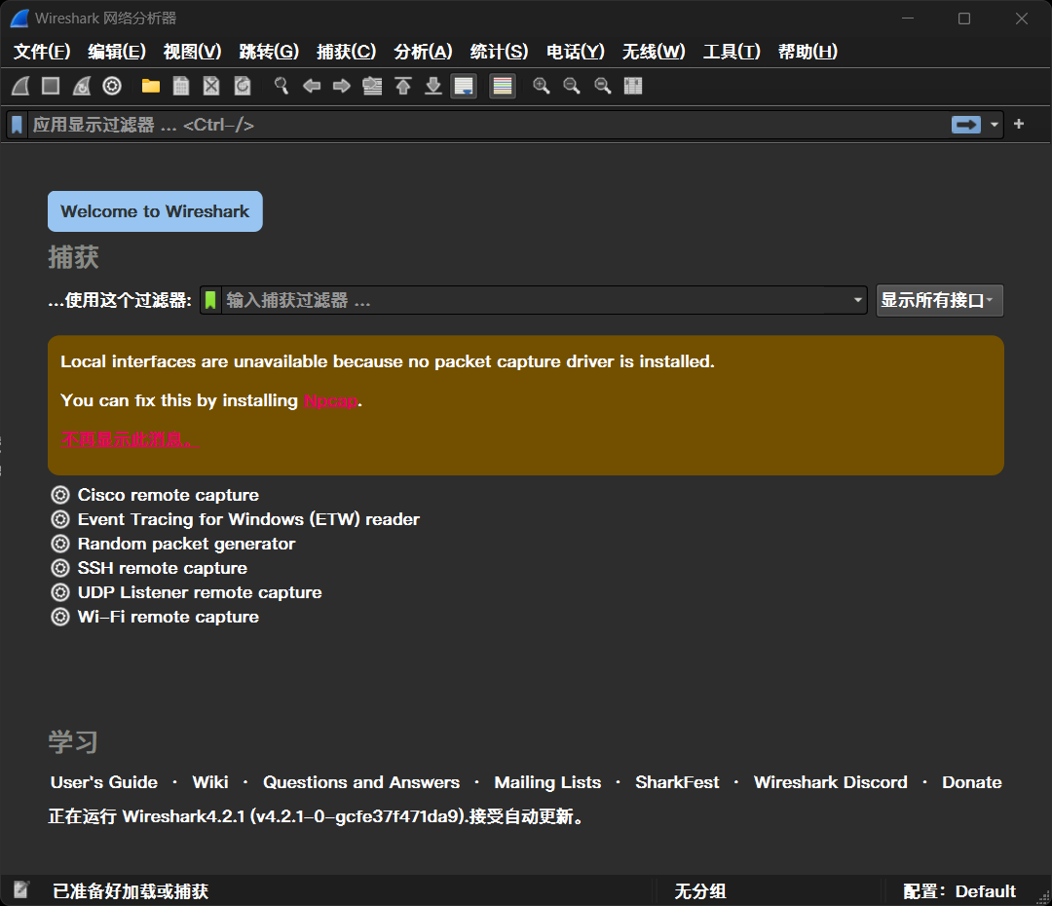Open a capture file via folder icon

tap(151, 86)
